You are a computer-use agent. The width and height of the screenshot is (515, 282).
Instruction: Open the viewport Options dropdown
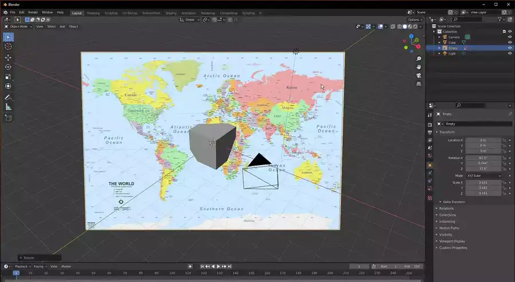(x=415, y=19)
